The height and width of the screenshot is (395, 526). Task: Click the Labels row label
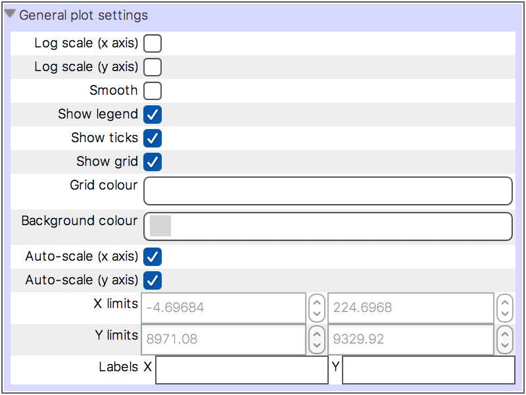coord(118,367)
